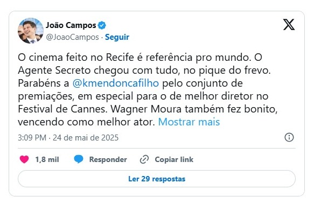The width and height of the screenshot is (314, 204).
Task: Open the 3:09 PM timestamp link
Action: click(x=32, y=138)
